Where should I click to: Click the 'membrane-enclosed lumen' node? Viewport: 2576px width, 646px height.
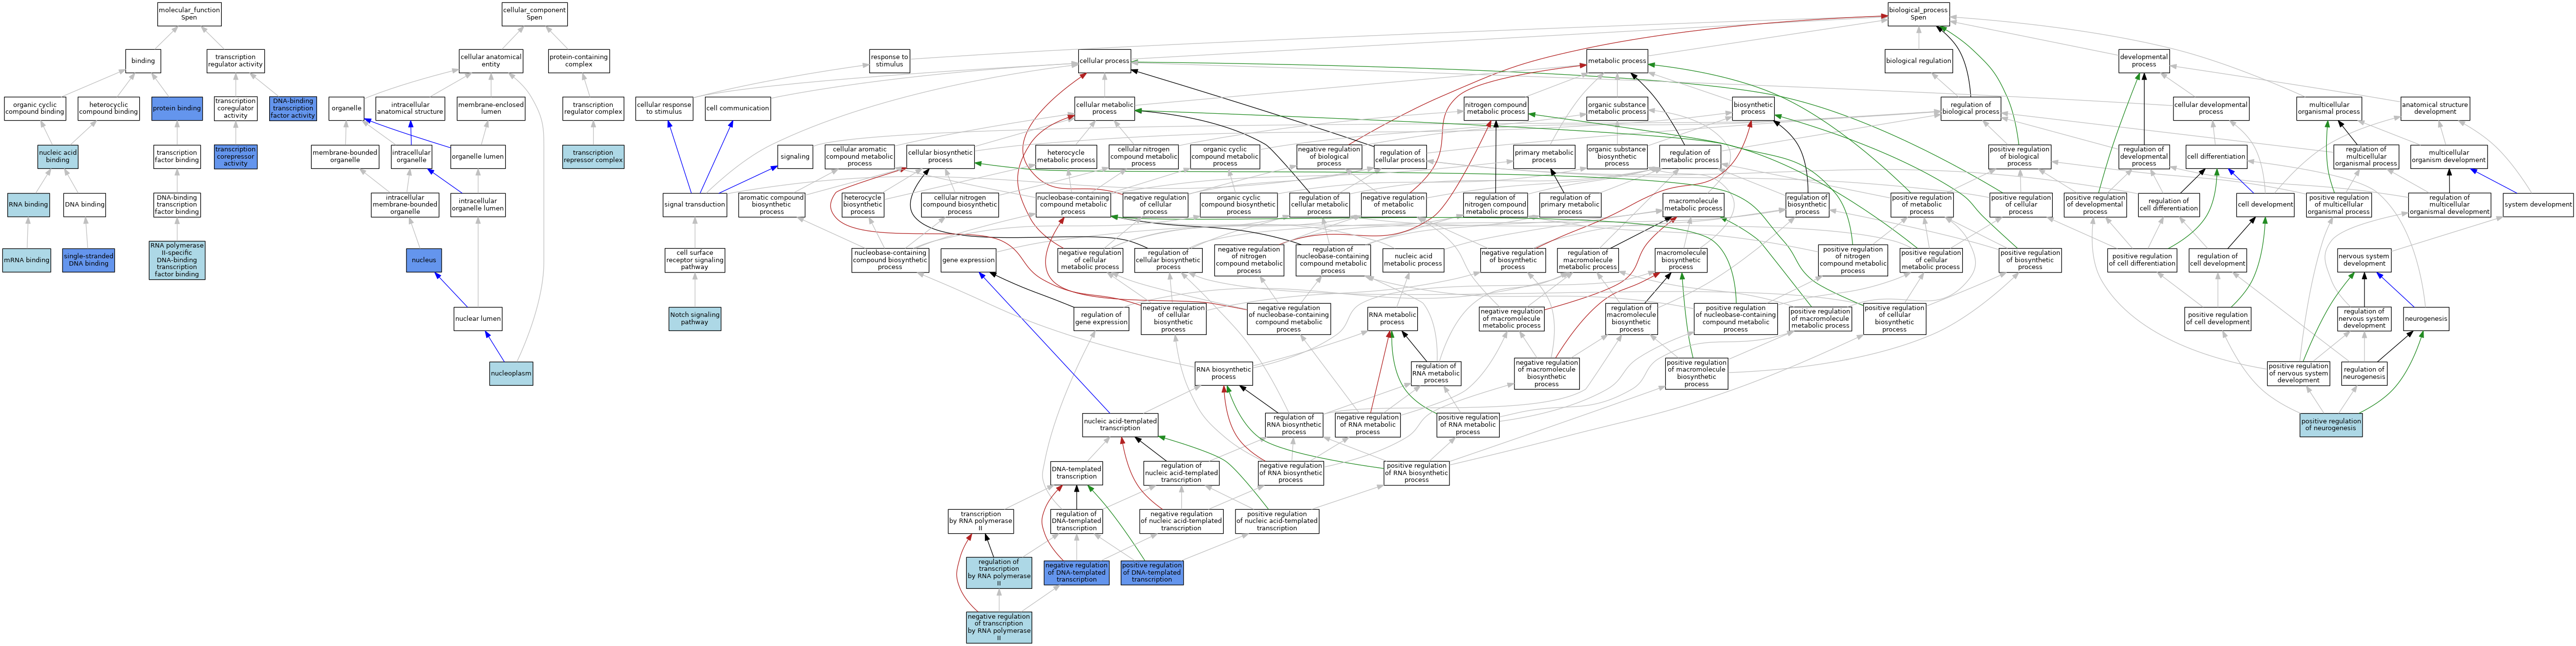coord(491,108)
